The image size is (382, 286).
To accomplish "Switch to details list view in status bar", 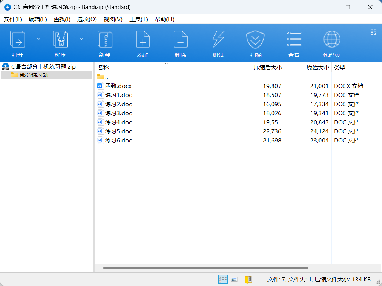I will 223,279.
